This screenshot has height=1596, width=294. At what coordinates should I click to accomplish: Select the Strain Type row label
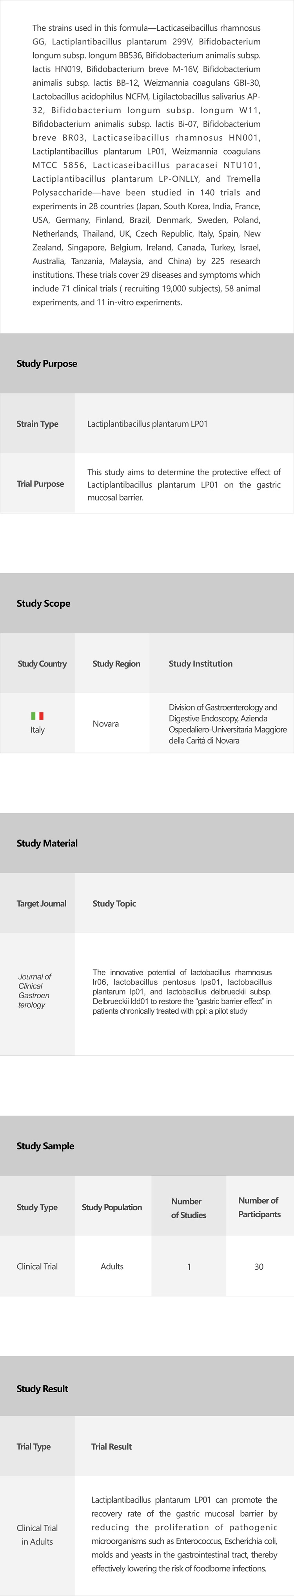37,424
